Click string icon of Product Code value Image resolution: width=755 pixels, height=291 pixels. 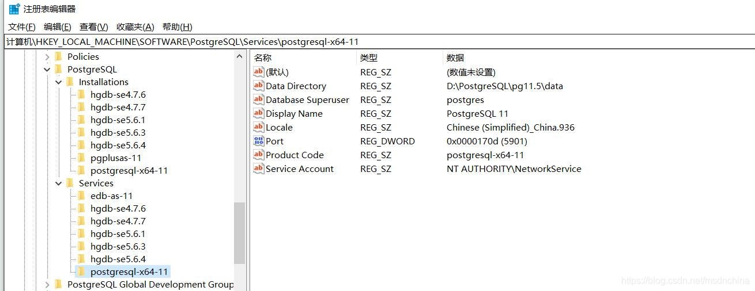(259, 155)
